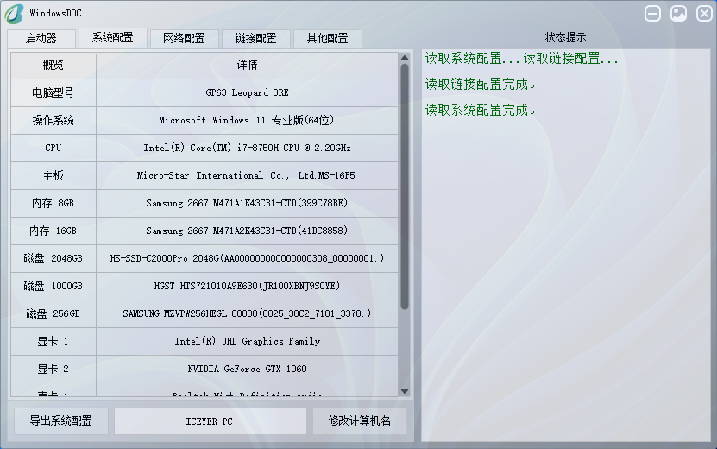The height and width of the screenshot is (449, 717).
Task: Select the CPU row label
Action: [x=53, y=148]
